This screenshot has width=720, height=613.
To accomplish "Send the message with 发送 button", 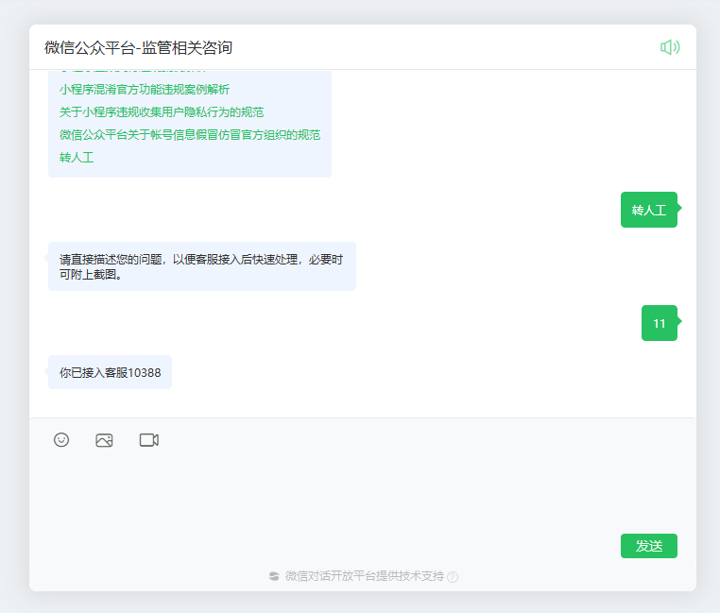I will pos(649,546).
